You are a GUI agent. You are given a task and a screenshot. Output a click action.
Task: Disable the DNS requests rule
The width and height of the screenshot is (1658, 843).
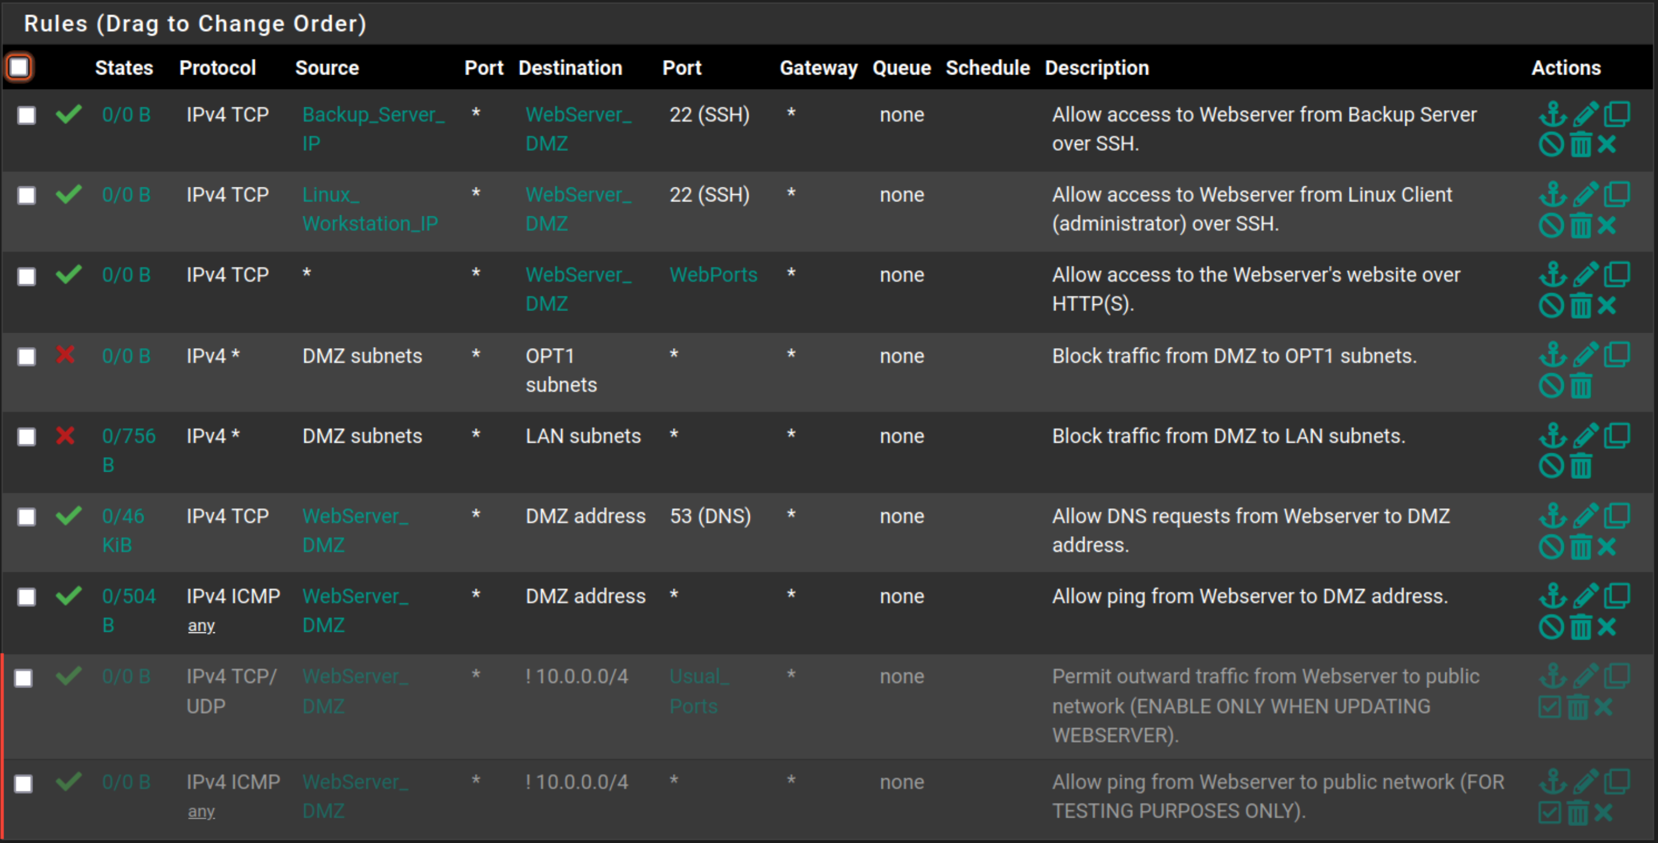1551,546
